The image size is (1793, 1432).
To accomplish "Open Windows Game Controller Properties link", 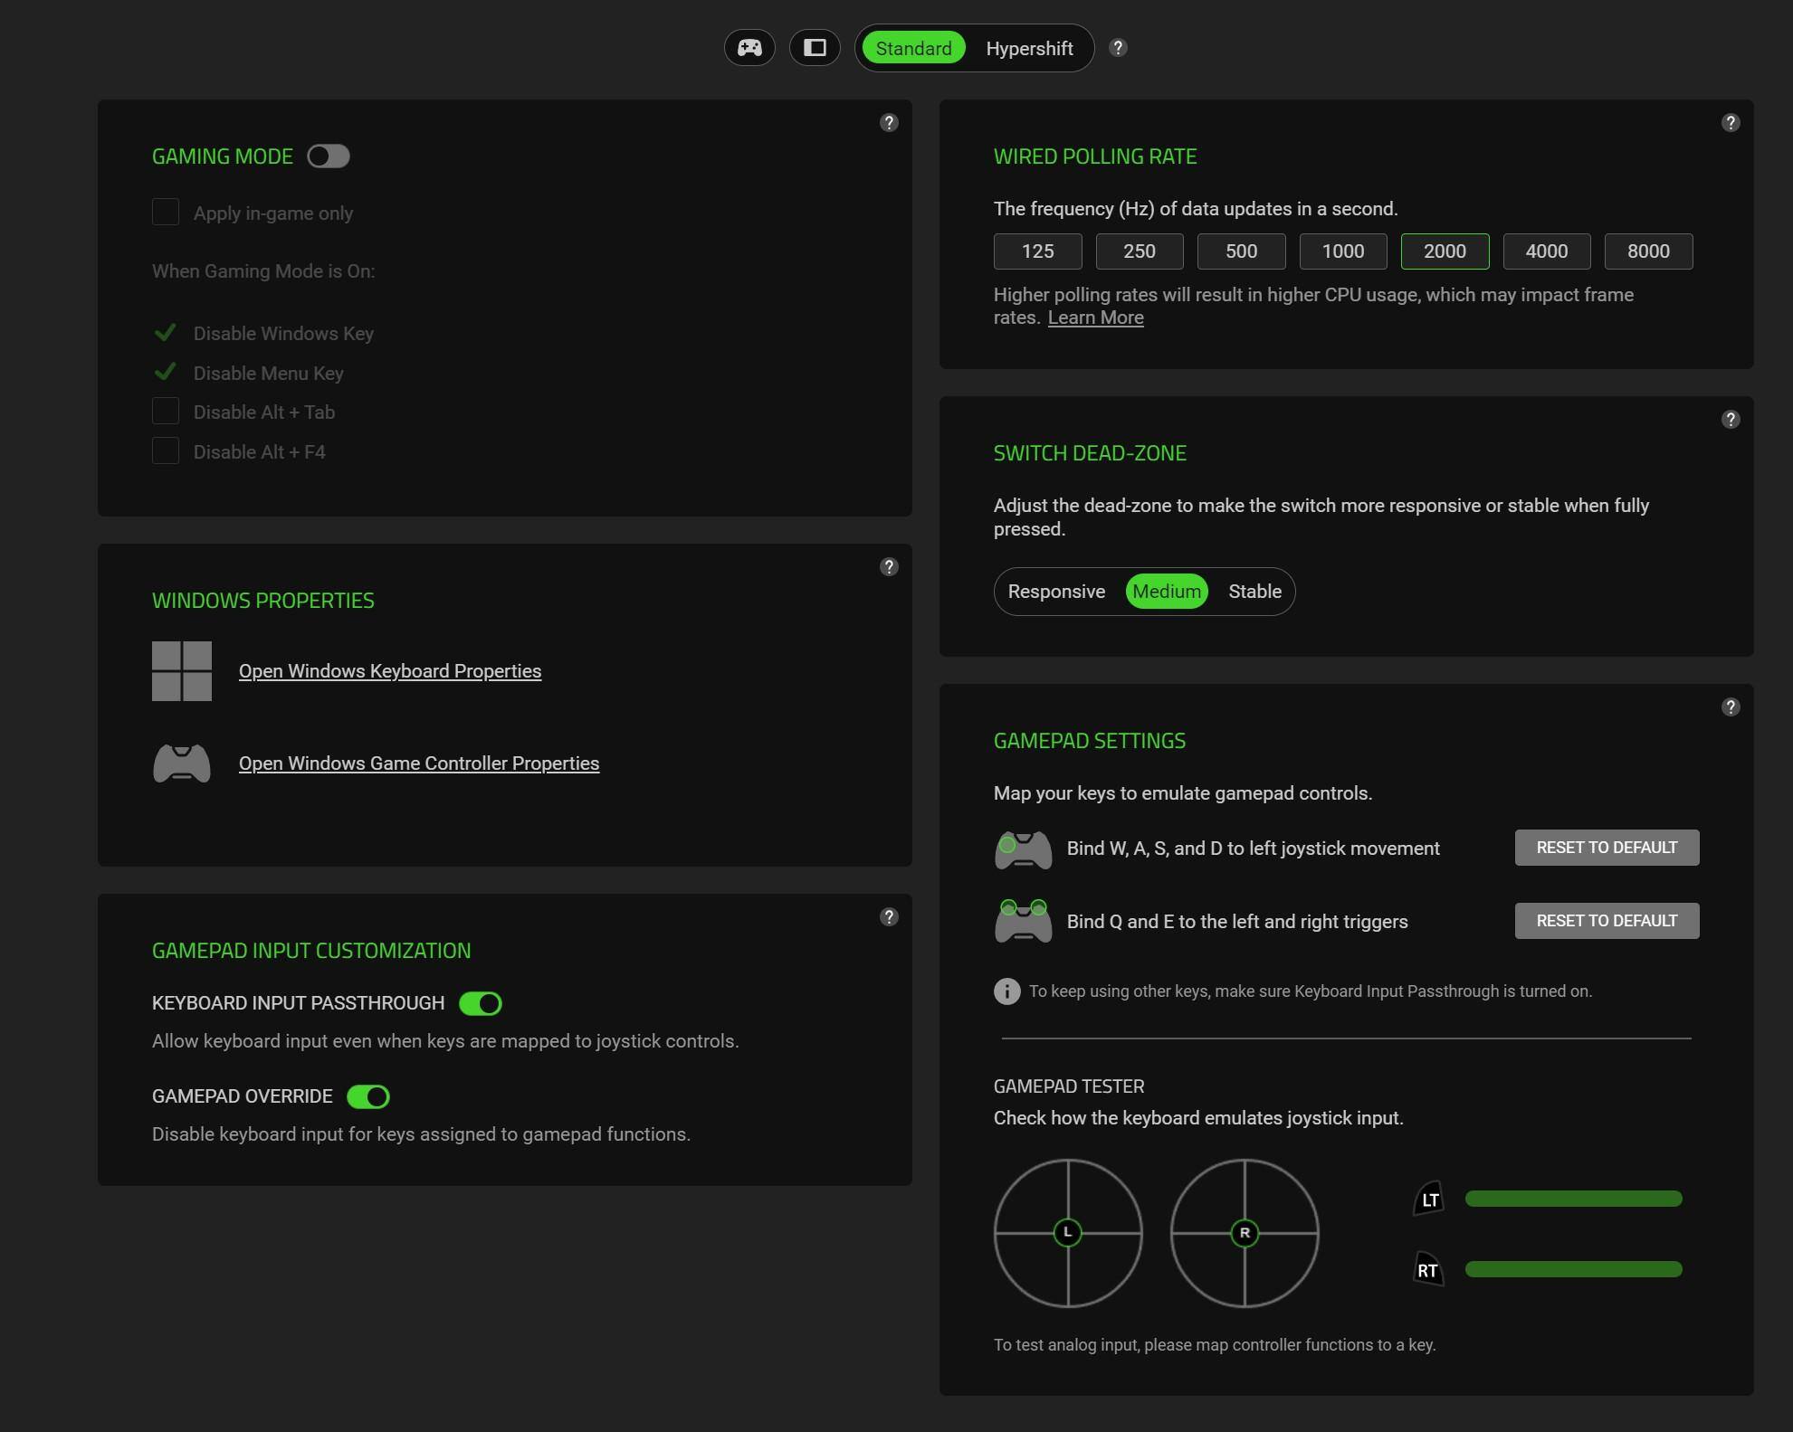I will [419, 763].
